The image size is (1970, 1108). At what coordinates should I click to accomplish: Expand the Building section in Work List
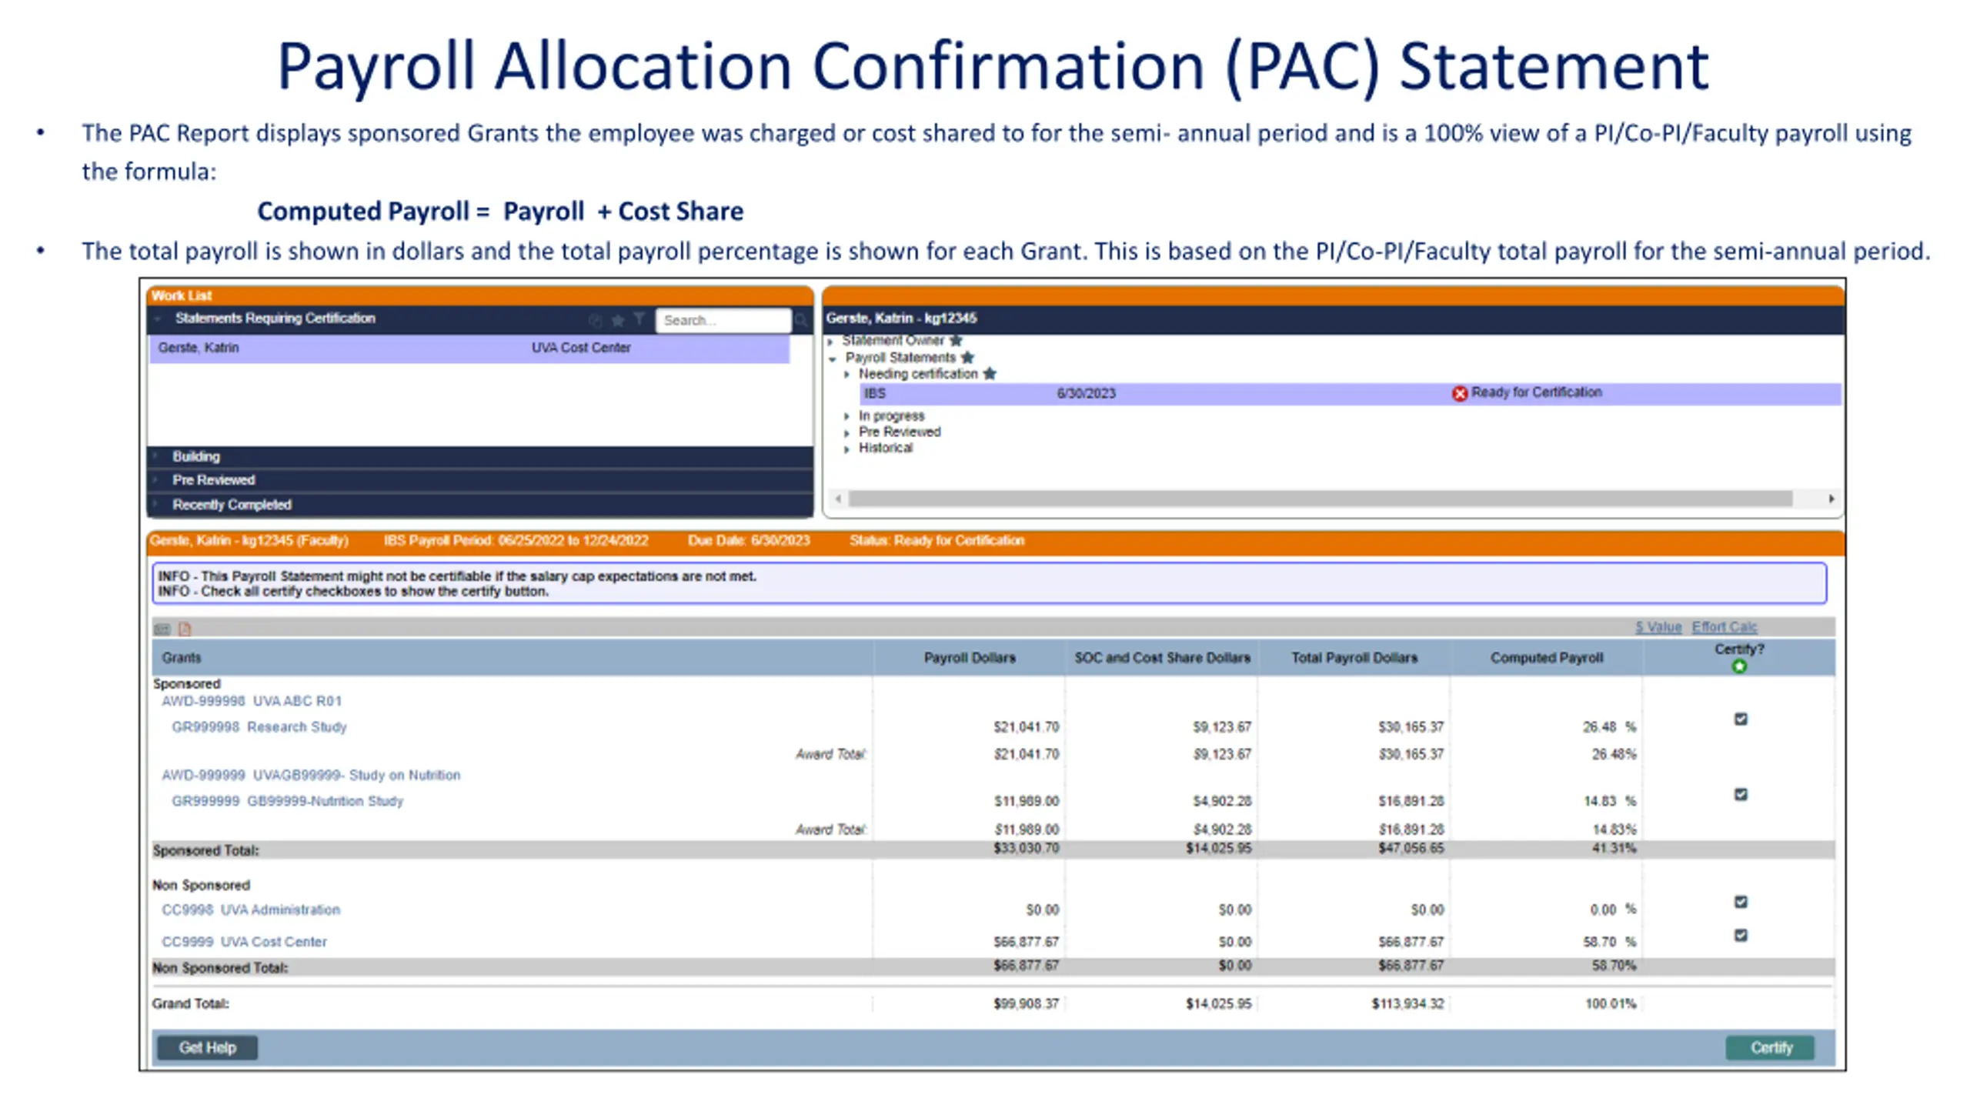(x=156, y=456)
